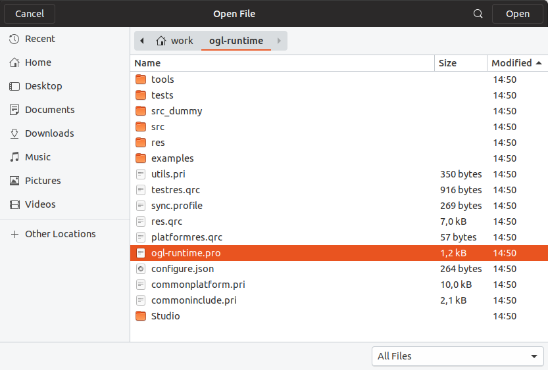Click the tools folder icon

140,80
